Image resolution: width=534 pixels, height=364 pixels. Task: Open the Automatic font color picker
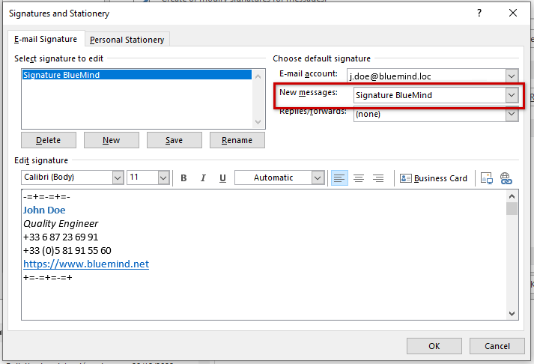[x=318, y=178]
